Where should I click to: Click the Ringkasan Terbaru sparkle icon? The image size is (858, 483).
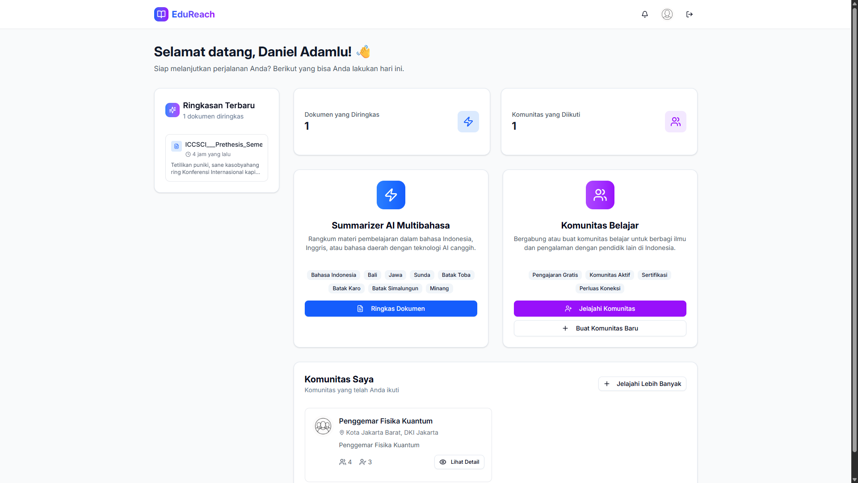tap(172, 110)
